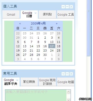The width and height of the screenshot is (93, 101).
Task: Select April 29 in calendar
Action: point(38,55)
